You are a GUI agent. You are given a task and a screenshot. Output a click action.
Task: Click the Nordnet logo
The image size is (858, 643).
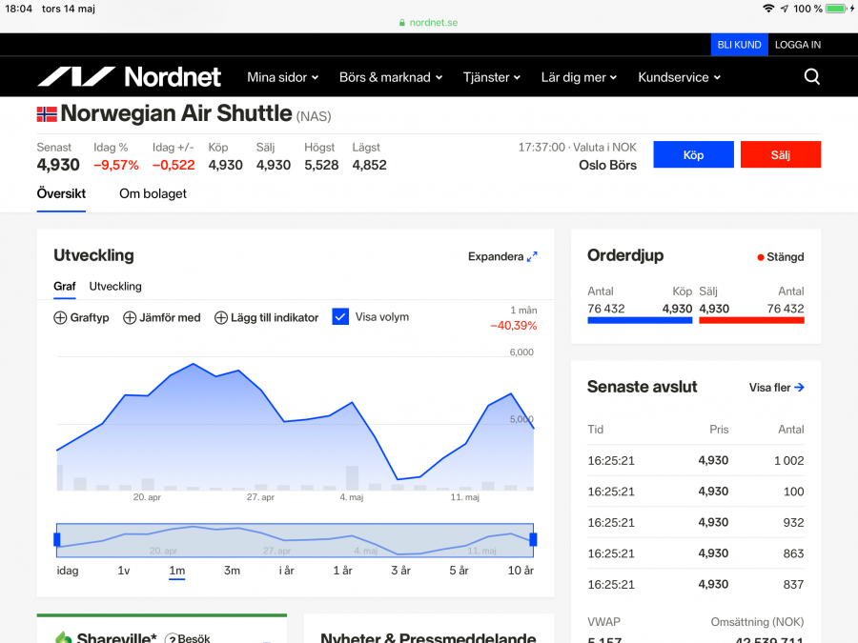[129, 76]
